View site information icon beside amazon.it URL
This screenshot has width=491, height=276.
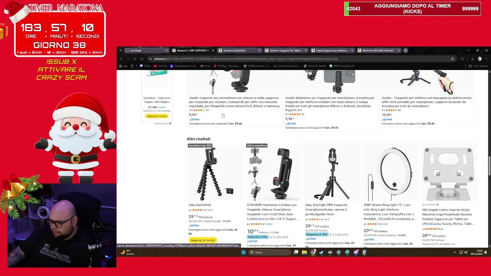tap(150, 59)
